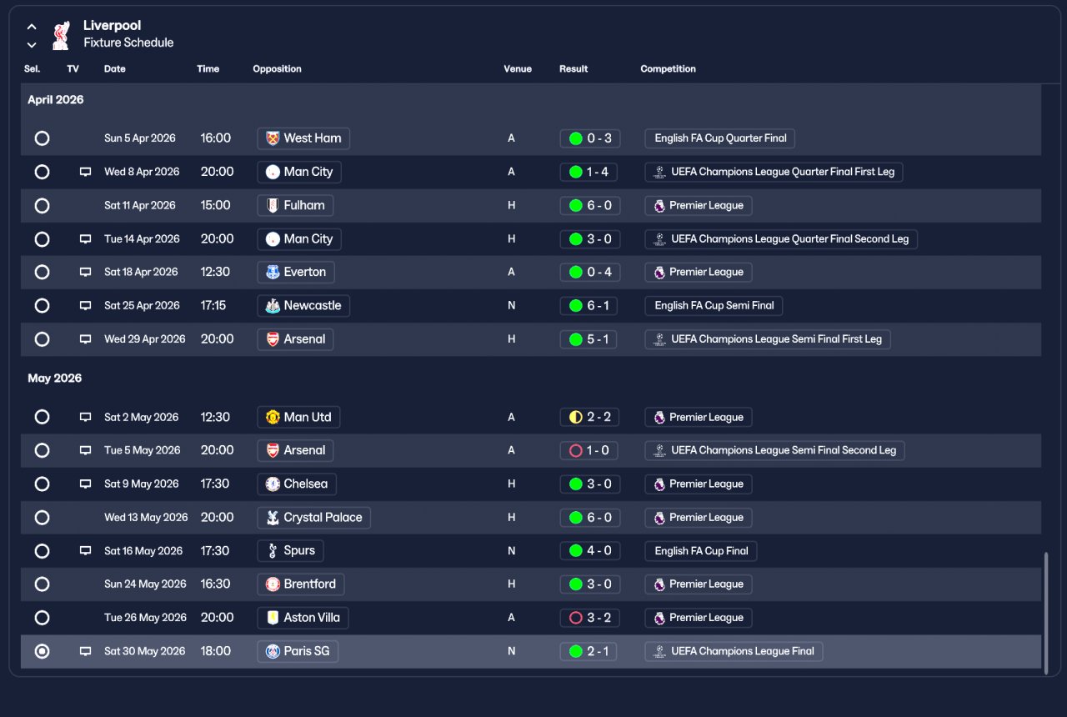
Task: Click the TV icon for Arsenal 29 Apr
Action: (85, 339)
